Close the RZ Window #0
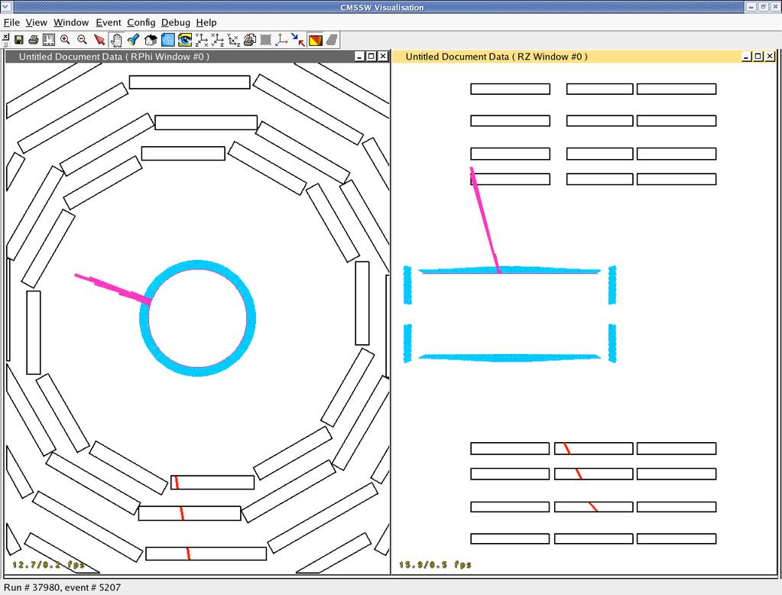Screen dimensions: 782x595 coord(770,57)
